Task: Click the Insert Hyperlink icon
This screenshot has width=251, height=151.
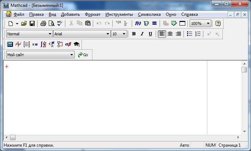Action: coord(166,23)
